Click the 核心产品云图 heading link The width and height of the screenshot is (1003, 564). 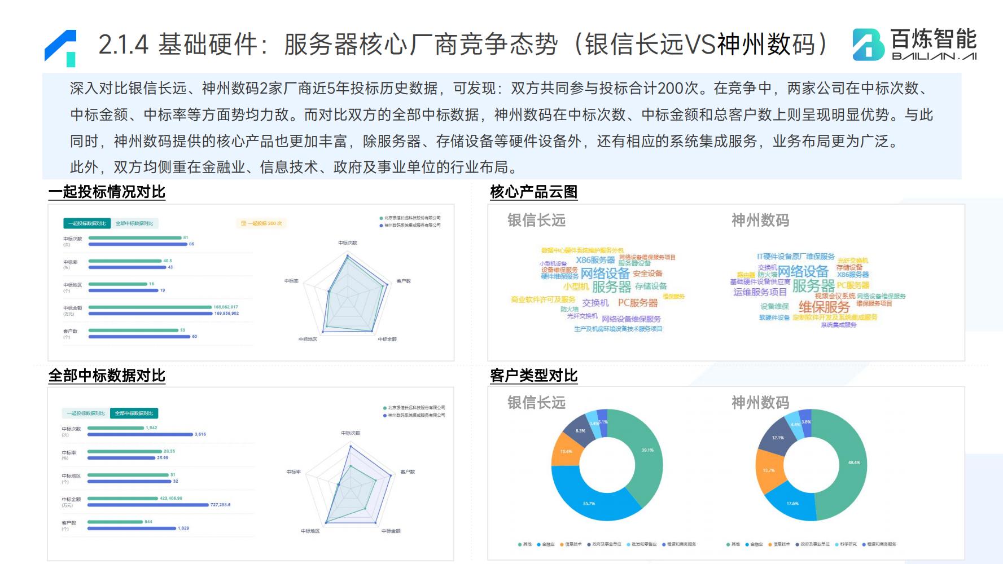point(533,192)
